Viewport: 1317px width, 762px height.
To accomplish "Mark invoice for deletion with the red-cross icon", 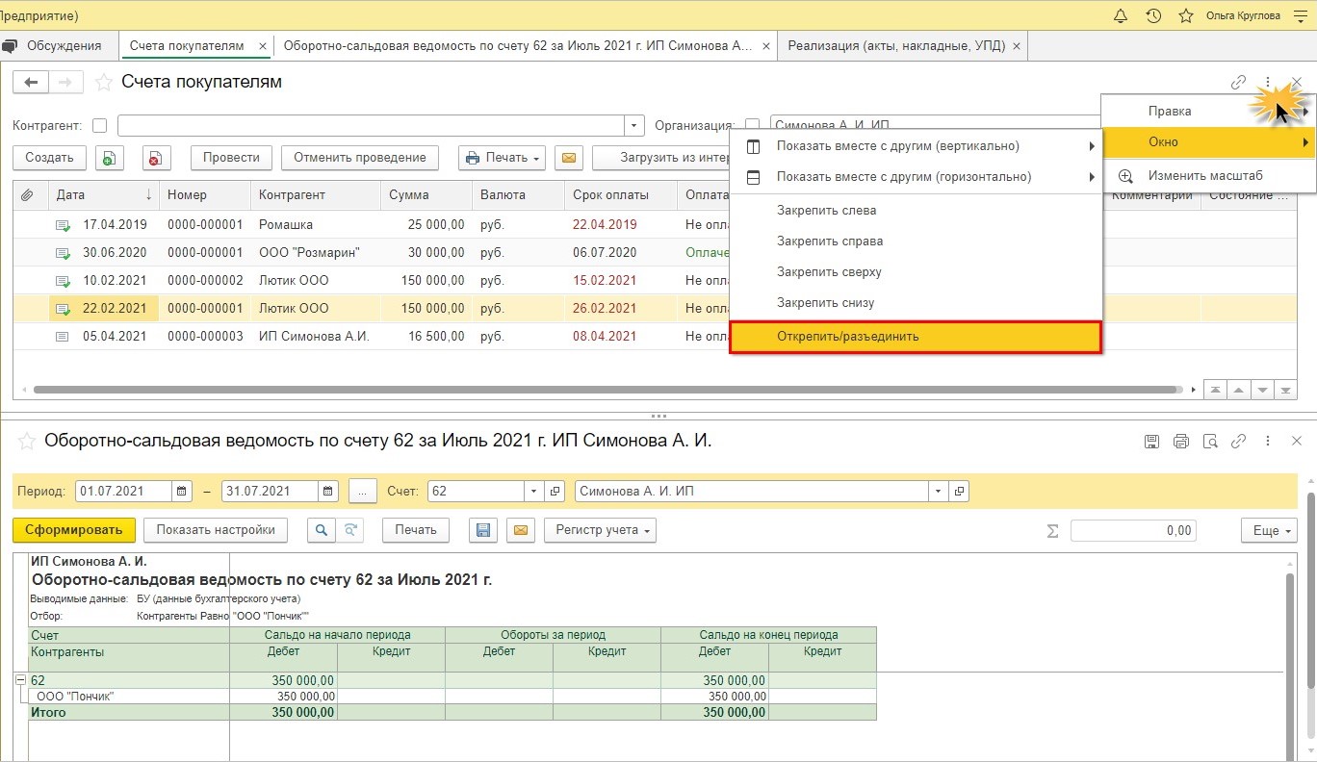I will [x=156, y=158].
